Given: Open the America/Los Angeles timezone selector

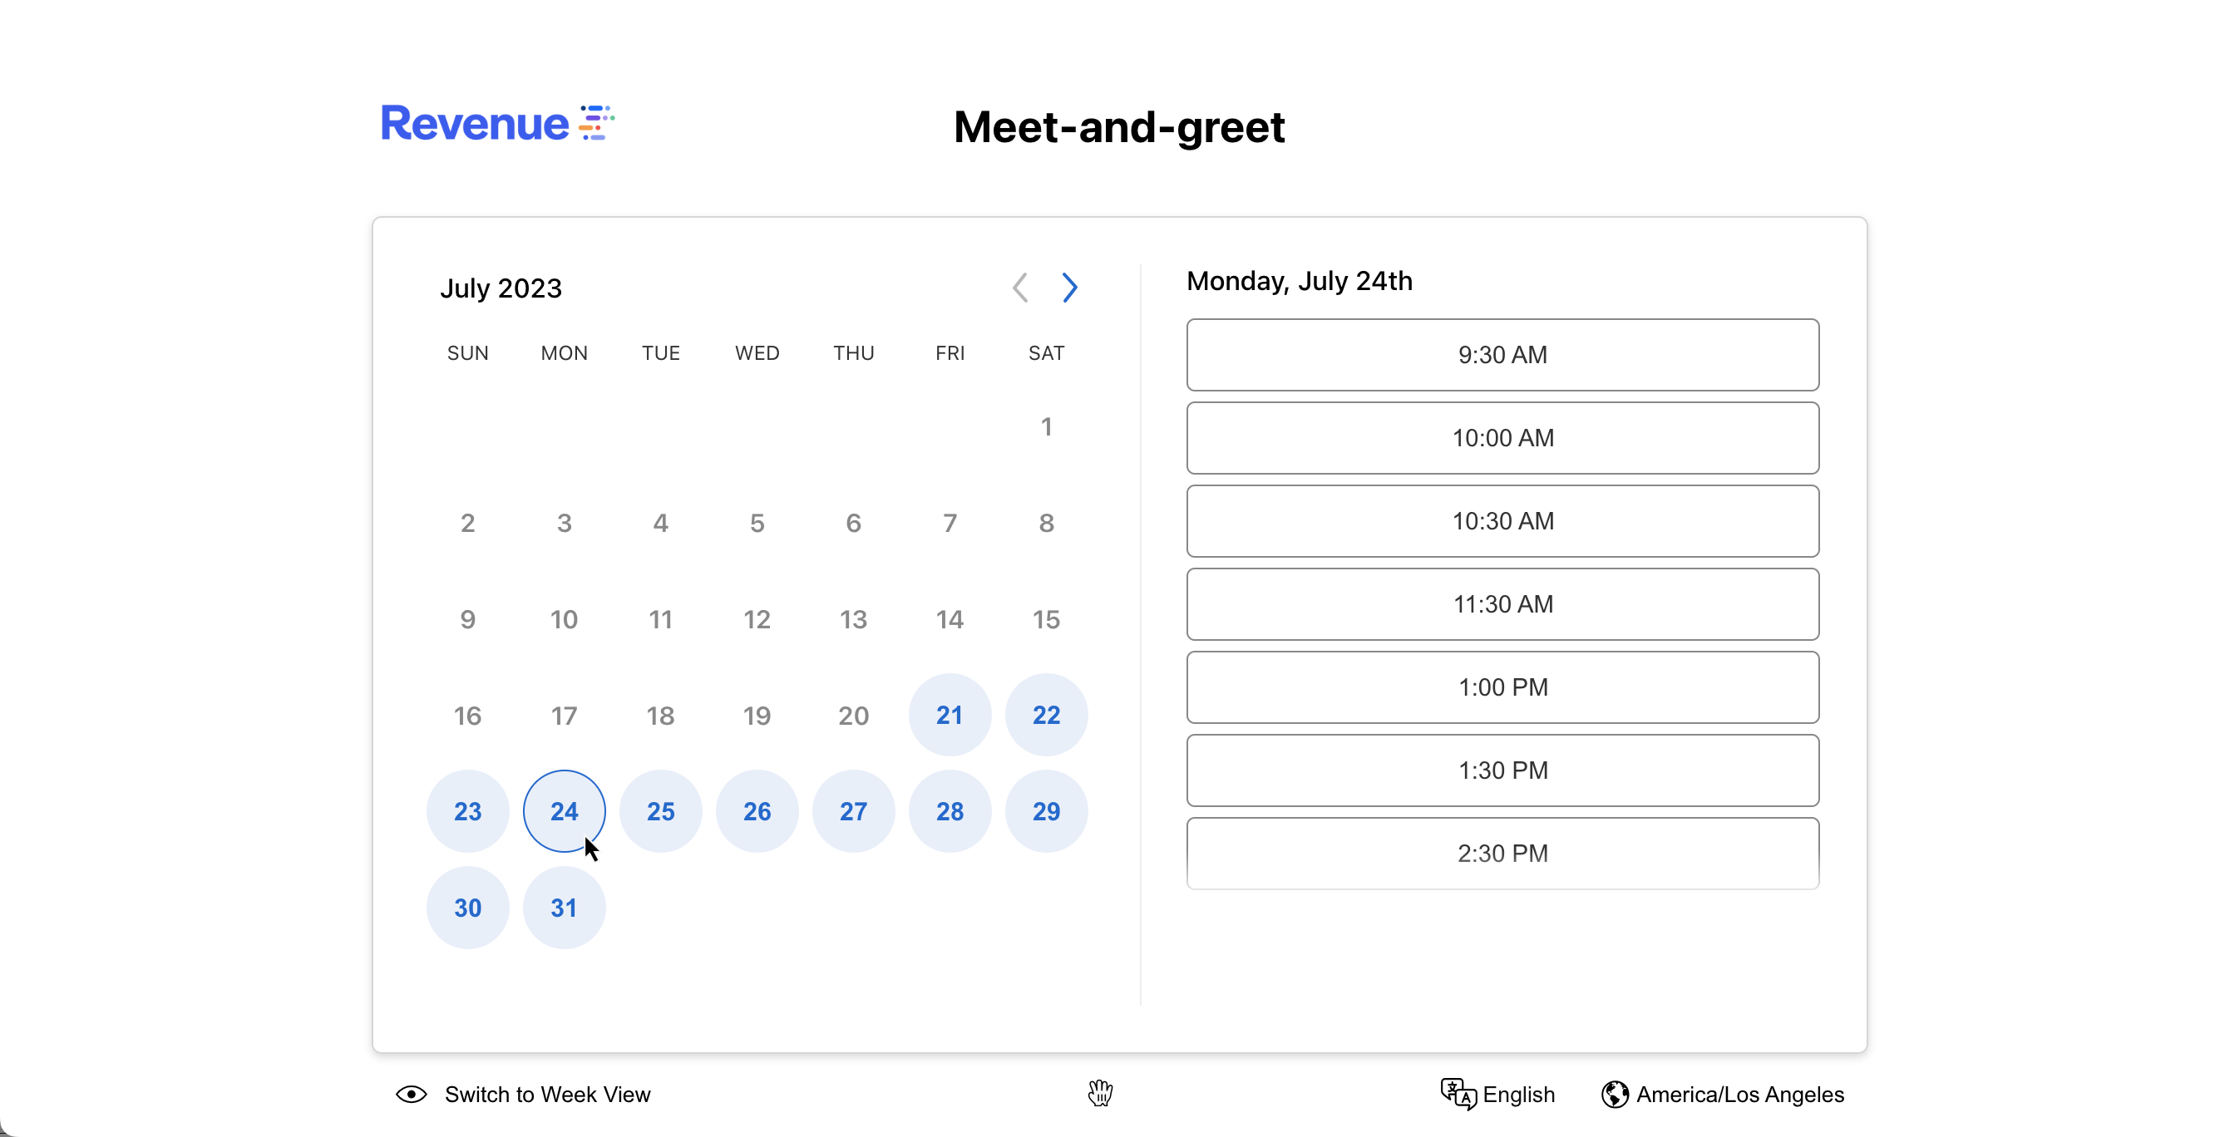Looking at the screenshot, I should pyautogui.click(x=1739, y=1094).
